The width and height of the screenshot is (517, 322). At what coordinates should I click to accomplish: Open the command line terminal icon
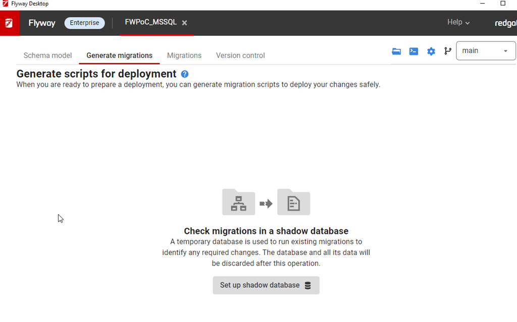click(413, 51)
